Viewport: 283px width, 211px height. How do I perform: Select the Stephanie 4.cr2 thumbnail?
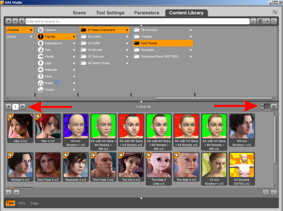click(x=76, y=167)
